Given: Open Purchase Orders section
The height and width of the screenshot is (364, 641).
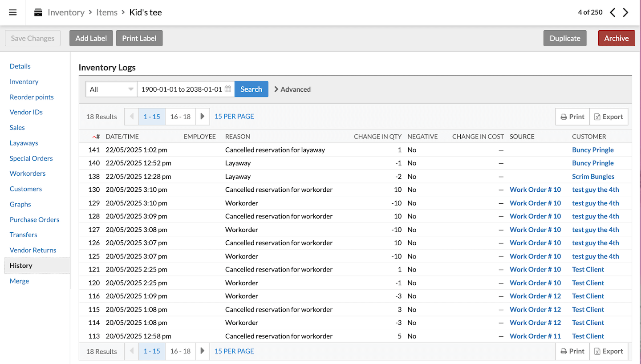Looking at the screenshot, I should (35, 219).
